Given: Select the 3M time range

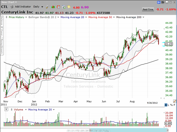Looking at the screenshot, I should (87, 131).
